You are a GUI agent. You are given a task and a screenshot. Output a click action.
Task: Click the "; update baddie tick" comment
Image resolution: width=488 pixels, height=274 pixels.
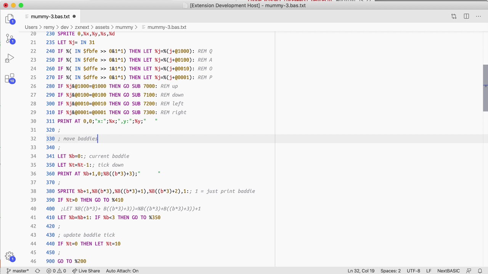tap(86, 235)
